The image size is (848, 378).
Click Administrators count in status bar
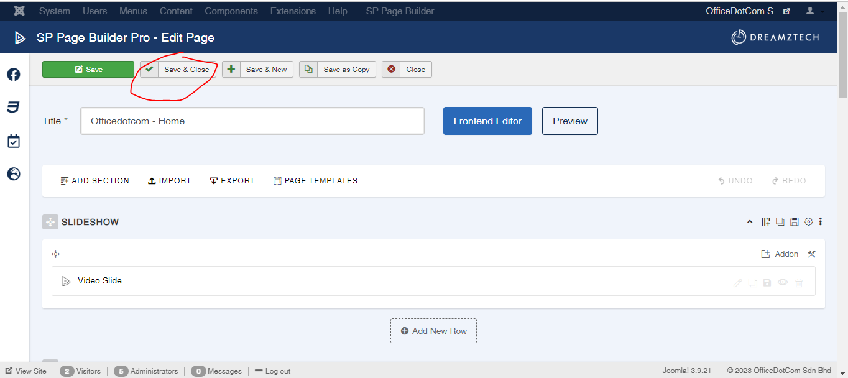point(146,371)
